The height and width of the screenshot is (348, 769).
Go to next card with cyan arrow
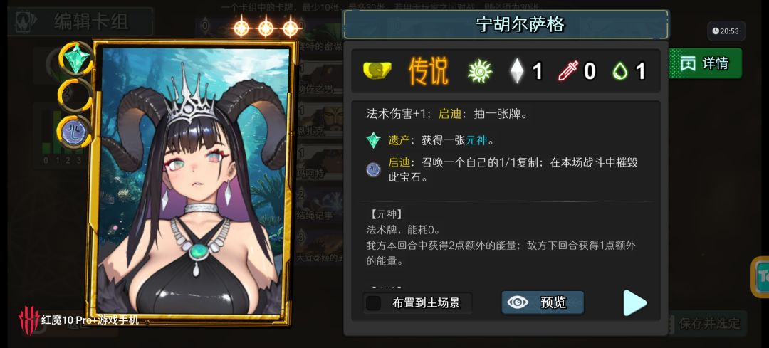tap(635, 303)
